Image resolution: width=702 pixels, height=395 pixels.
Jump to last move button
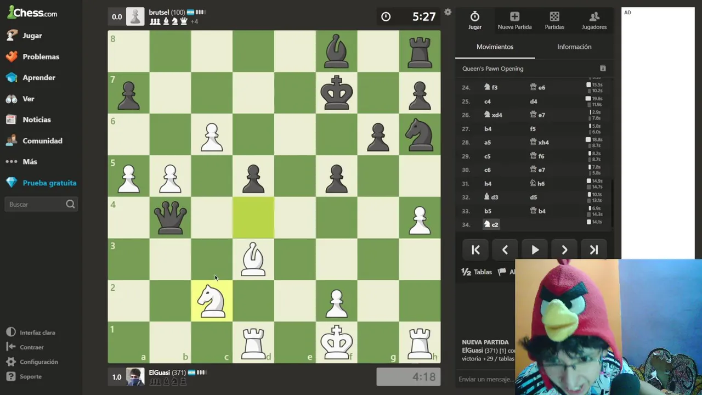pyautogui.click(x=594, y=250)
